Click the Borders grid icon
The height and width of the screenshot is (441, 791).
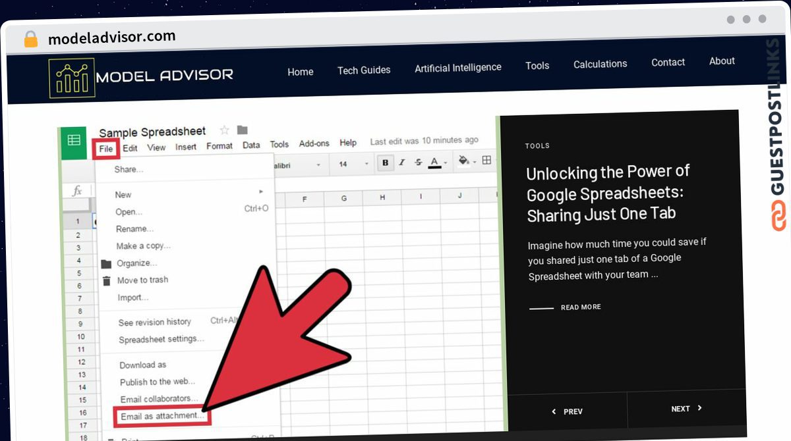coord(486,160)
